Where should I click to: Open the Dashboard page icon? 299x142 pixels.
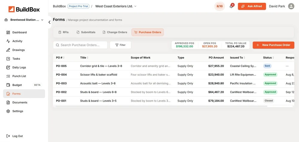pos(8,32)
